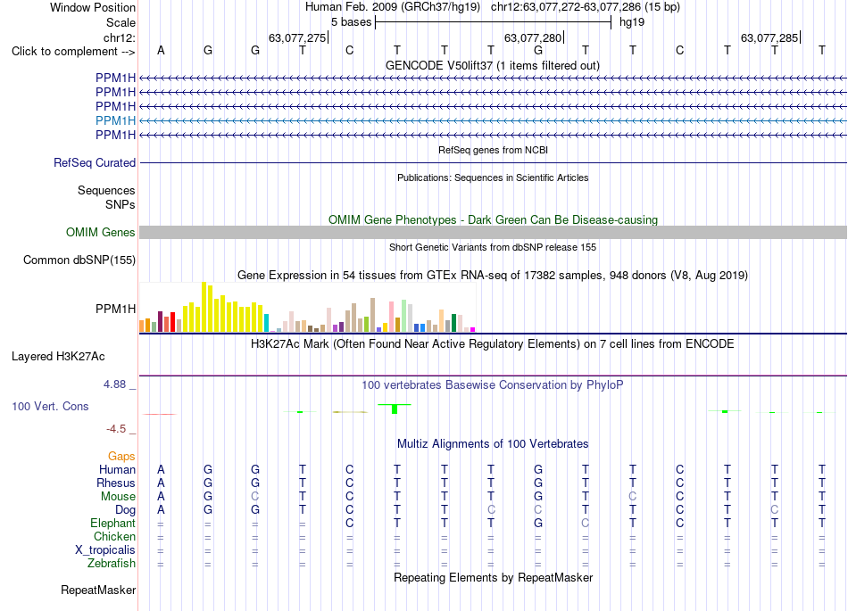Click the 'chr12:' position label
The image size is (848, 611).
(119, 37)
